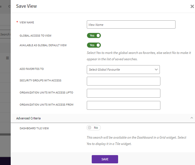The width and height of the screenshot is (195, 165).
Task: Close the Save View dialog
Action: click(x=192, y=6)
